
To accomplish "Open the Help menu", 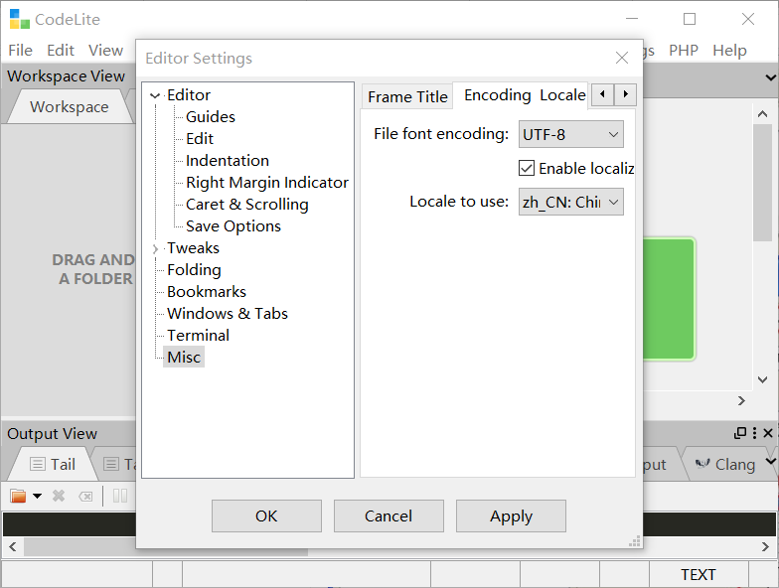I will pos(729,50).
